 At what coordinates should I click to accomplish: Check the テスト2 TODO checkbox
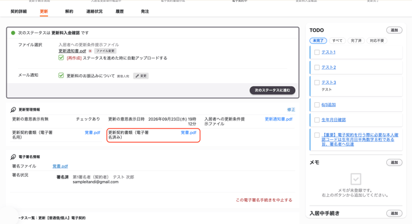tap(317, 68)
